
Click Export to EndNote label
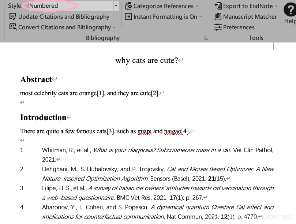click(x=248, y=6)
